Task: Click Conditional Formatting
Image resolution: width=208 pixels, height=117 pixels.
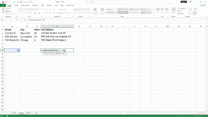Action: [95, 11]
